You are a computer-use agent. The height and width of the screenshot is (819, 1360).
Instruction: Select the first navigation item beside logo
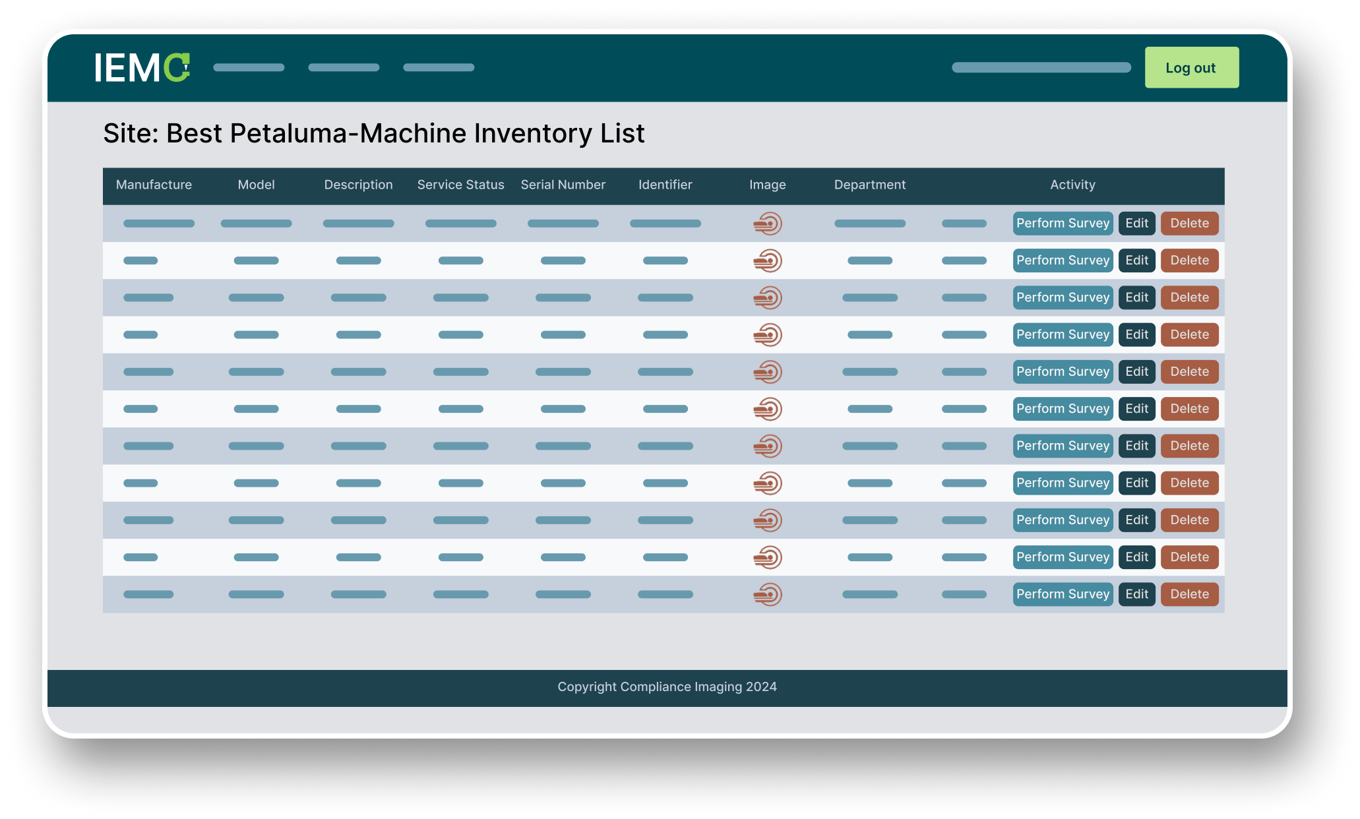249,67
